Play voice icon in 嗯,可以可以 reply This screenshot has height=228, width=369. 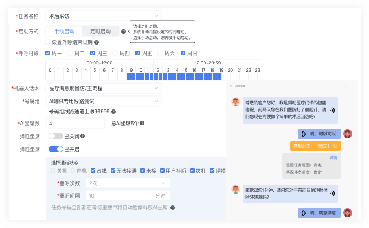[x=304, y=134]
